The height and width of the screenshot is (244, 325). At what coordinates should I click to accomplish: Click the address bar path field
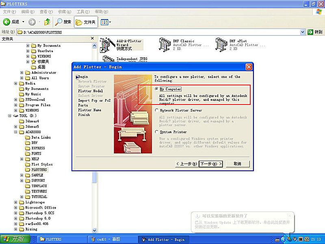pyautogui.click(x=158, y=32)
